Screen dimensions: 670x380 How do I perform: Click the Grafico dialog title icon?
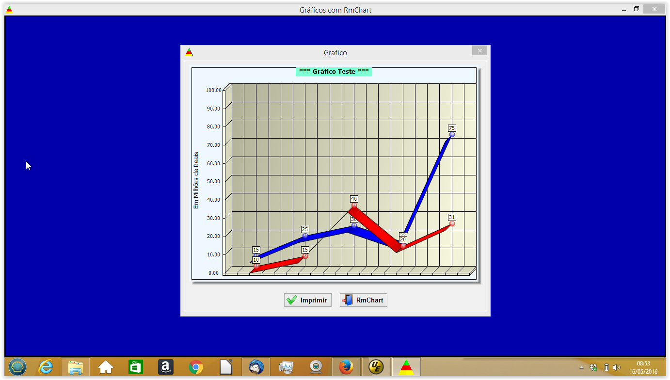189,52
